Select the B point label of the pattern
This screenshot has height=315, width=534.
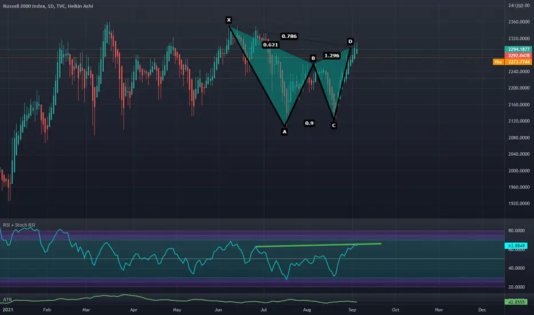(x=313, y=58)
